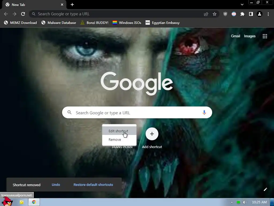Open the Chrome profile avatar
The image size is (274, 206).
click(x=260, y=14)
